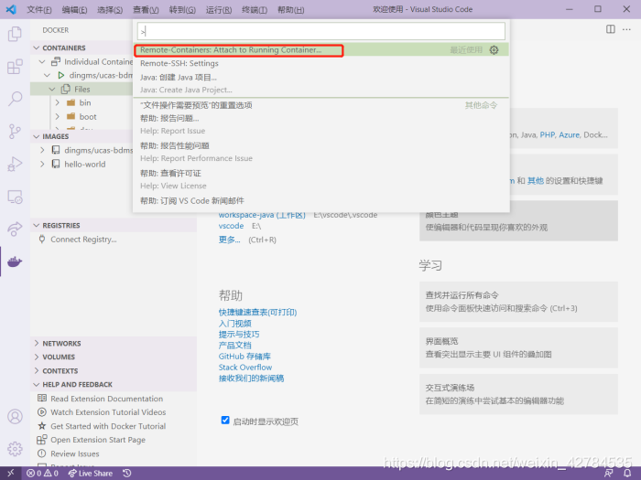Open the 交互式演练场 card

click(x=518, y=394)
